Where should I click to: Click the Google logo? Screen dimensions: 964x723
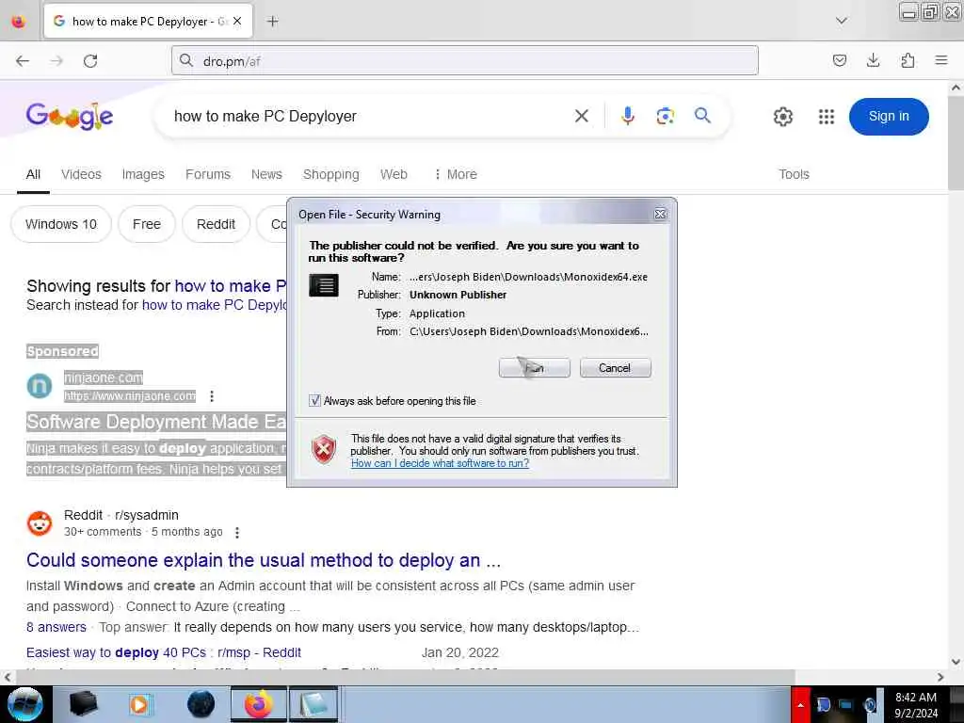(x=70, y=116)
